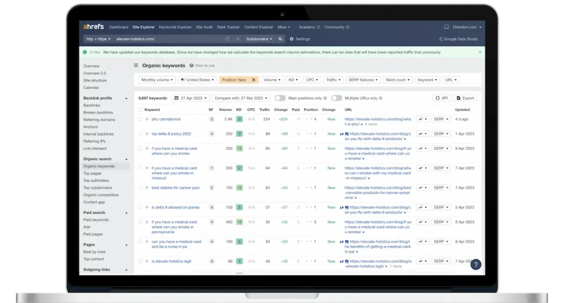Click the Ahrefs logo
Image resolution: width=564 pixels, height=303 pixels.
point(94,27)
